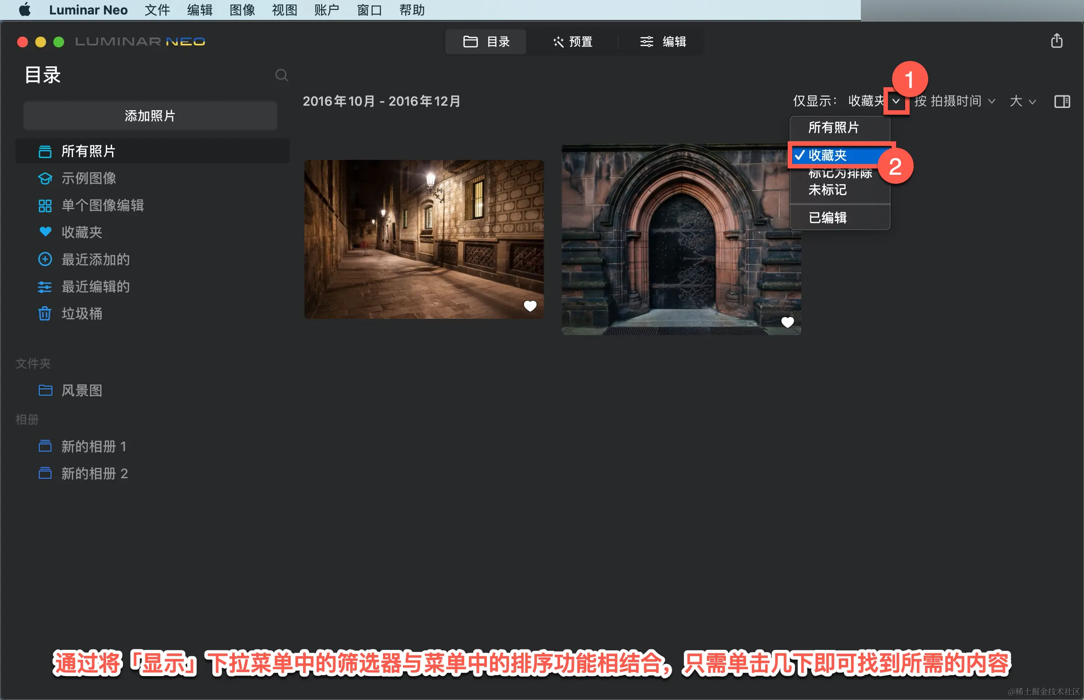1084x700 pixels.
Task: Choose 已编辑 in filter menu
Action: coord(827,218)
